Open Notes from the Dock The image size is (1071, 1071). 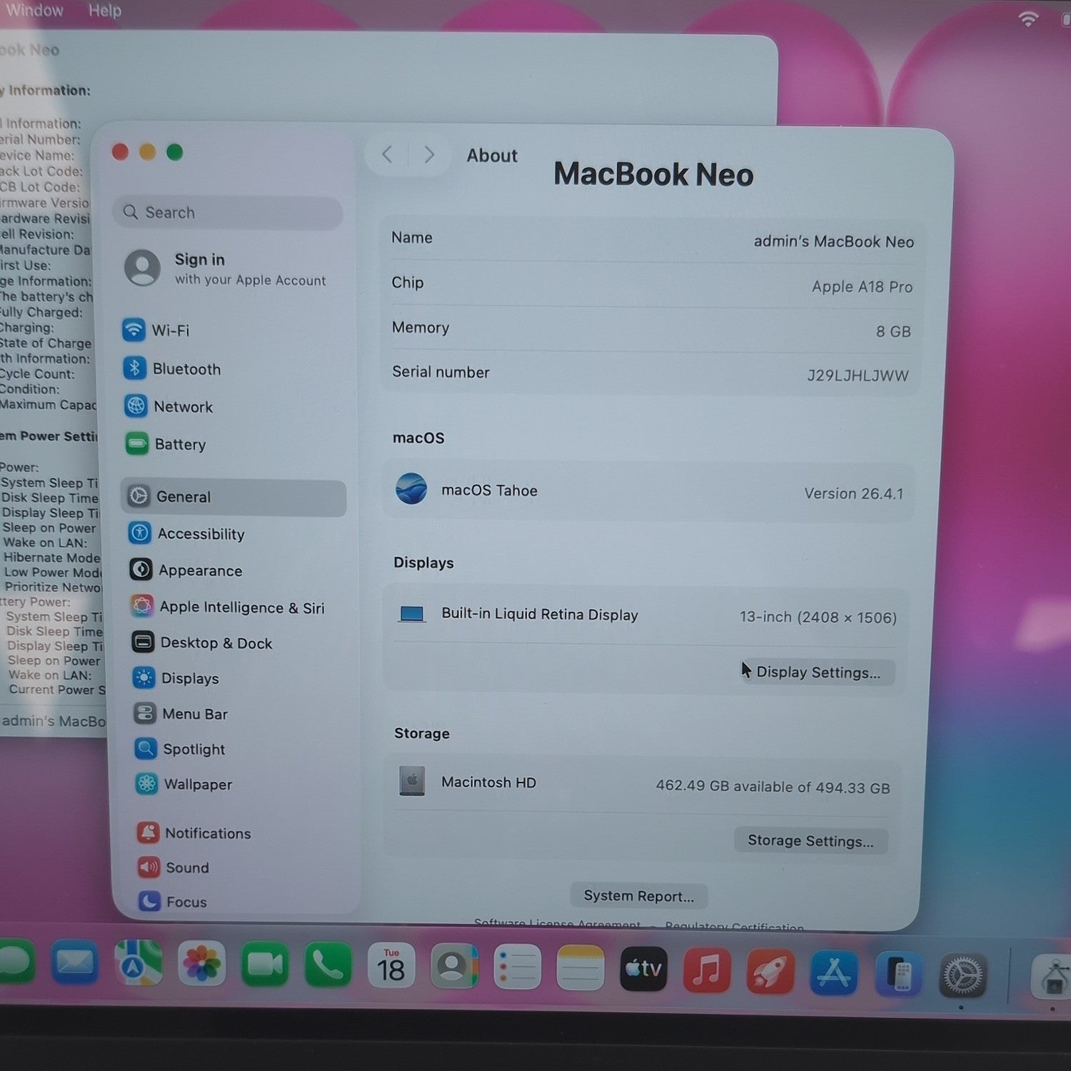coord(580,968)
